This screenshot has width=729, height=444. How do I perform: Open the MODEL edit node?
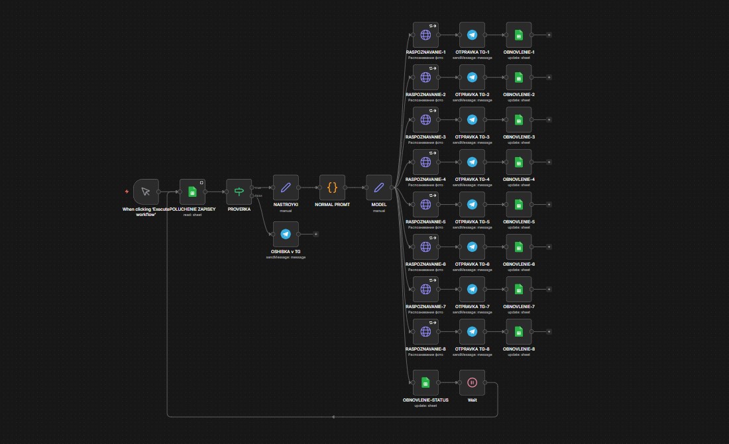click(379, 188)
